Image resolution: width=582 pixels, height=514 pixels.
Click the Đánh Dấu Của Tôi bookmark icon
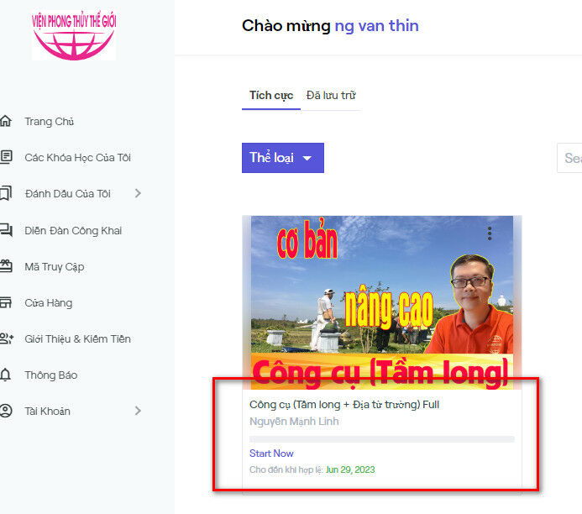click(x=6, y=193)
